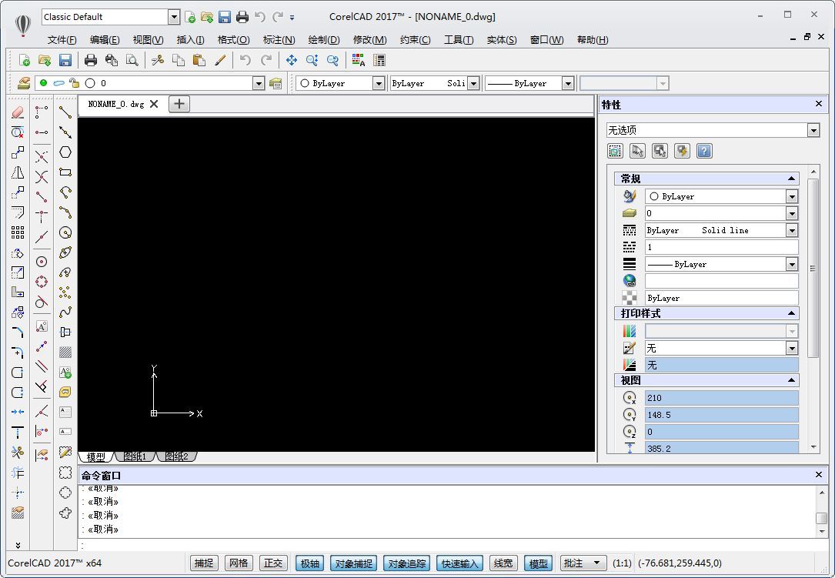The height and width of the screenshot is (578, 835).
Task: Open the ByLayer line color dropdown in toolbar
Action: 379,83
